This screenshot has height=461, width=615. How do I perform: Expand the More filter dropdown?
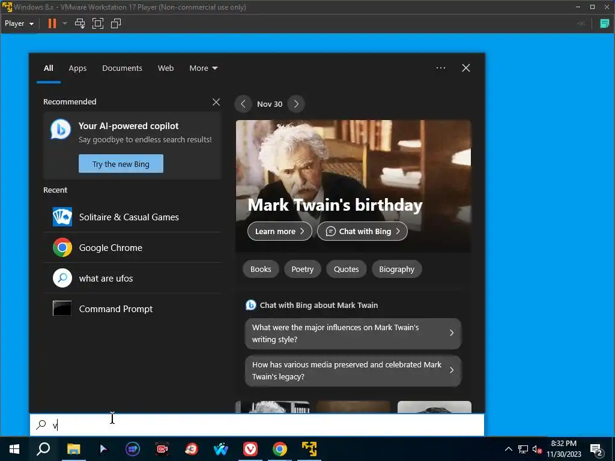click(x=203, y=68)
